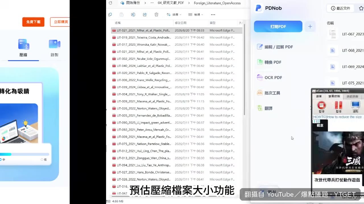Image resolution: width=364 pixels, height=204 pixels.
Task: Open the 選單 menu in oCam
Action: point(319,97)
